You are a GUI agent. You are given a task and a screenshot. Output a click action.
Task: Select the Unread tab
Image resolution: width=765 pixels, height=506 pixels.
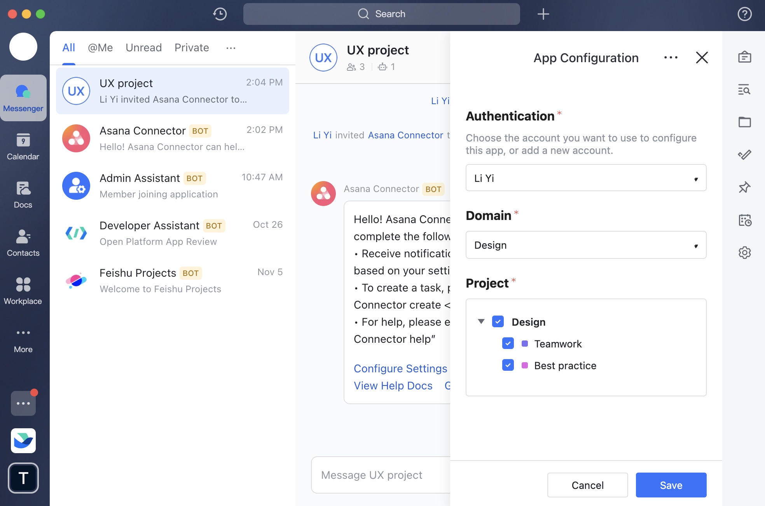click(x=144, y=47)
